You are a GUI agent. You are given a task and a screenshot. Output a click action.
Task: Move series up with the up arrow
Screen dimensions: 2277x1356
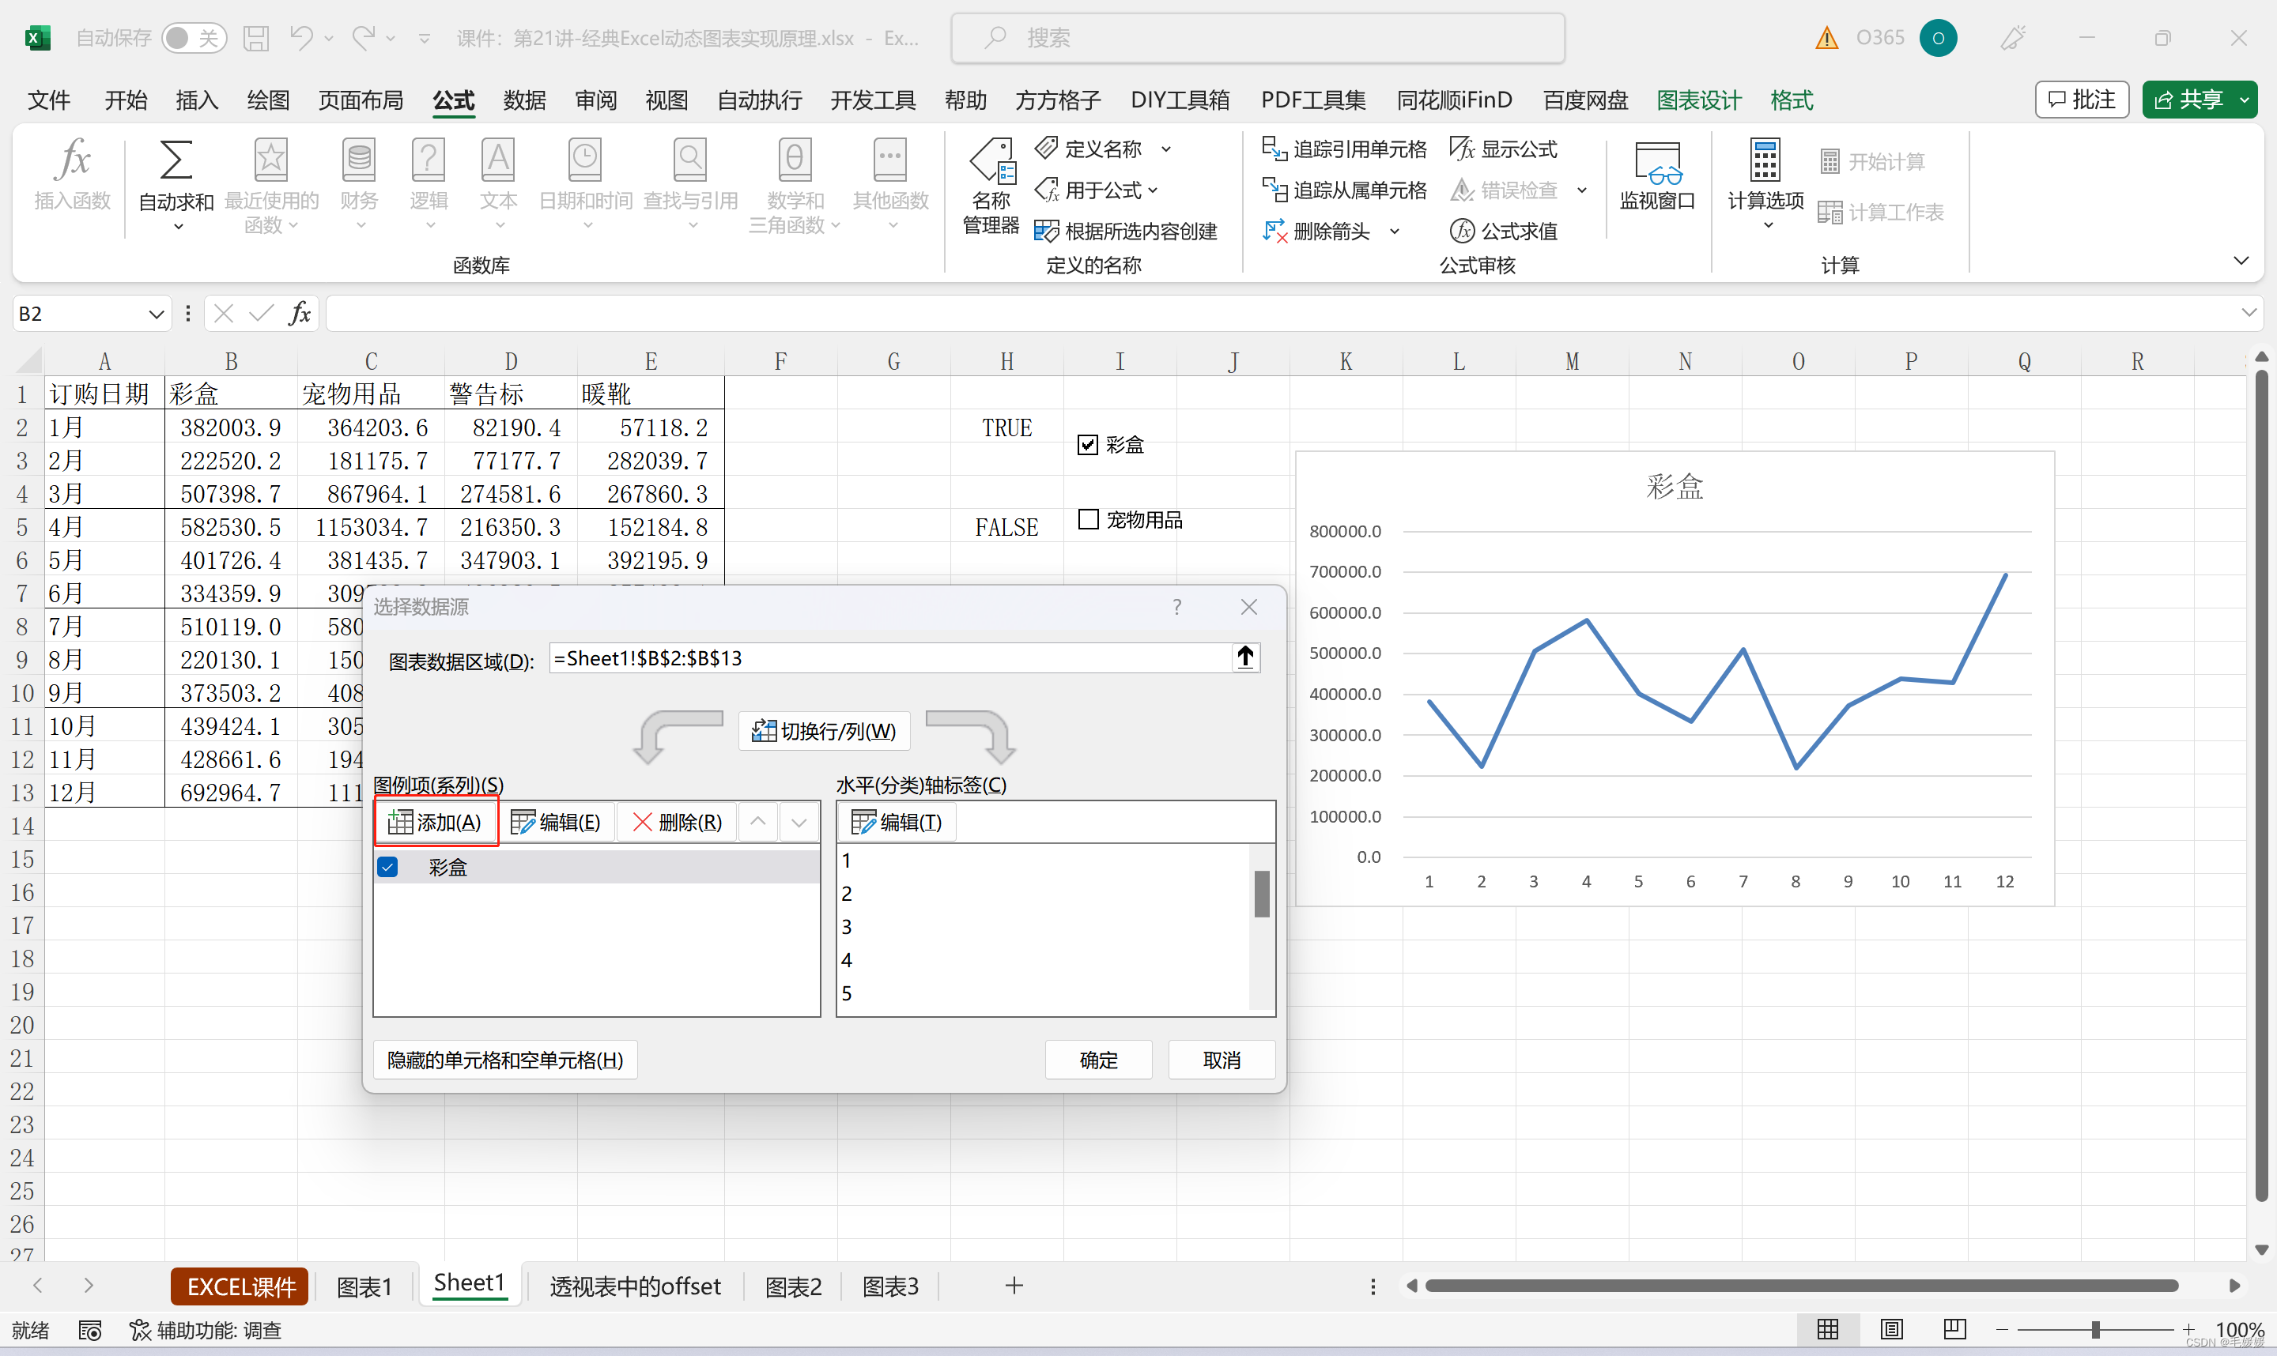pyautogui.click(x=757, y=822)
